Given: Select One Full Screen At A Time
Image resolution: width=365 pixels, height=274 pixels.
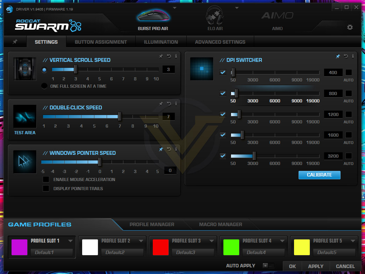Looking at the screenshot, I should (44, 86).
